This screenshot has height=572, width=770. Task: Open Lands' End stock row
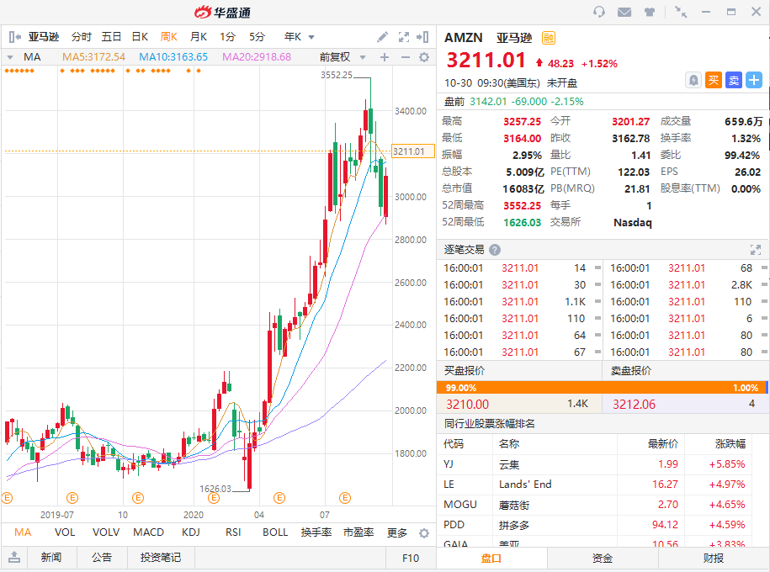pos(595,485)
